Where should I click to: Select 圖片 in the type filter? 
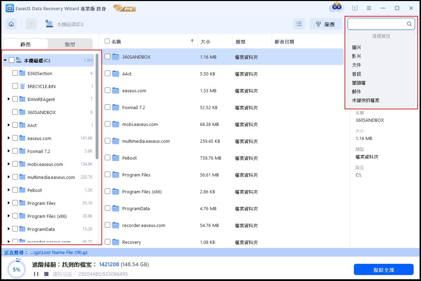point(357,47)
